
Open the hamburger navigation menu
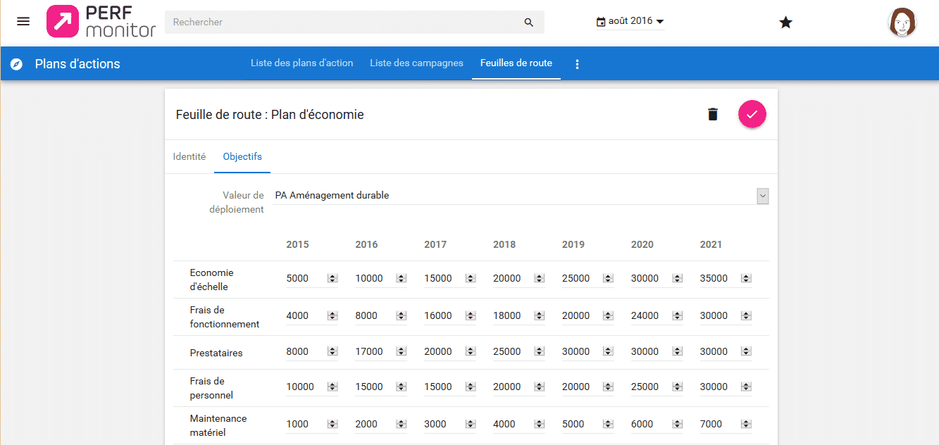click(23, 21)
